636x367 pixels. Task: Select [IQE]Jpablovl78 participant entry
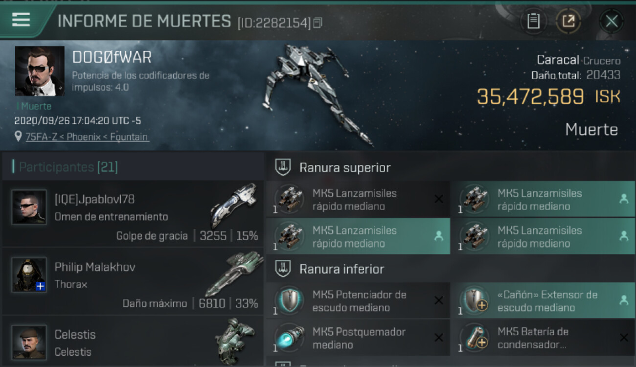[x=133, y=213]
